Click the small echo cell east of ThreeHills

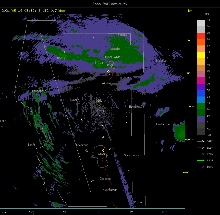(x=162, y=112)
